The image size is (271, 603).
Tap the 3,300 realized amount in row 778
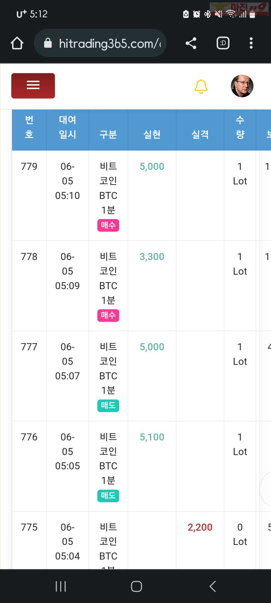152,257
